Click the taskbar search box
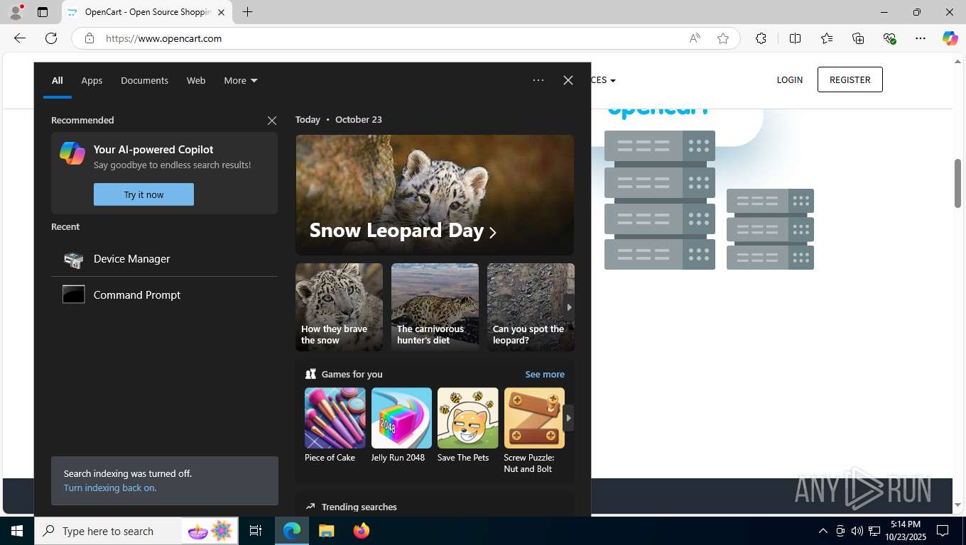966x545 pixels. click(136, 531)
